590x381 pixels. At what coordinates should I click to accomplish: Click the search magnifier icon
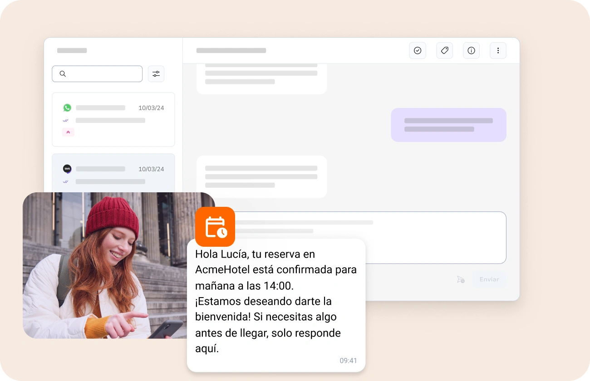coord(63,73)
